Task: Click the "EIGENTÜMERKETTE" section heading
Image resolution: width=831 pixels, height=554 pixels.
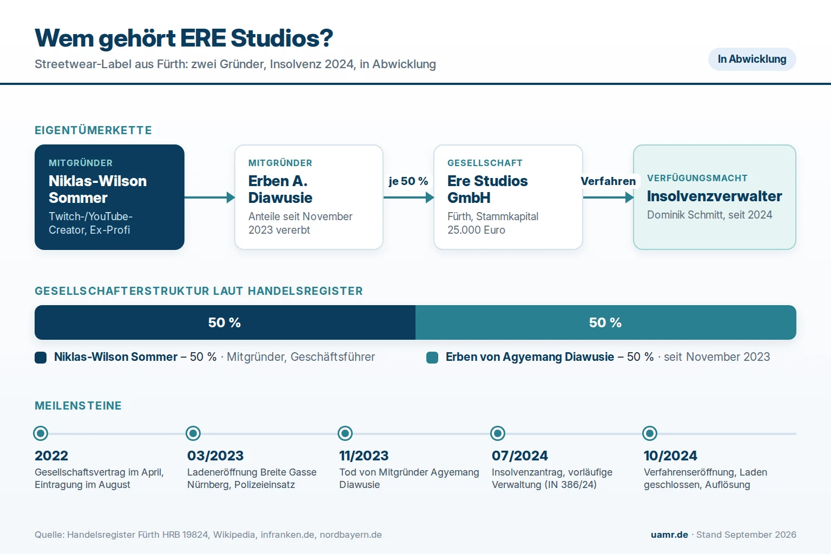Action: 93,130
